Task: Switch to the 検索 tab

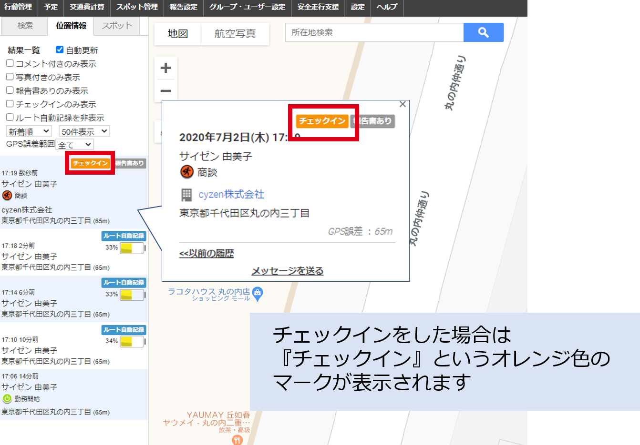Action: pyautogui.click(x=25, y=26)
